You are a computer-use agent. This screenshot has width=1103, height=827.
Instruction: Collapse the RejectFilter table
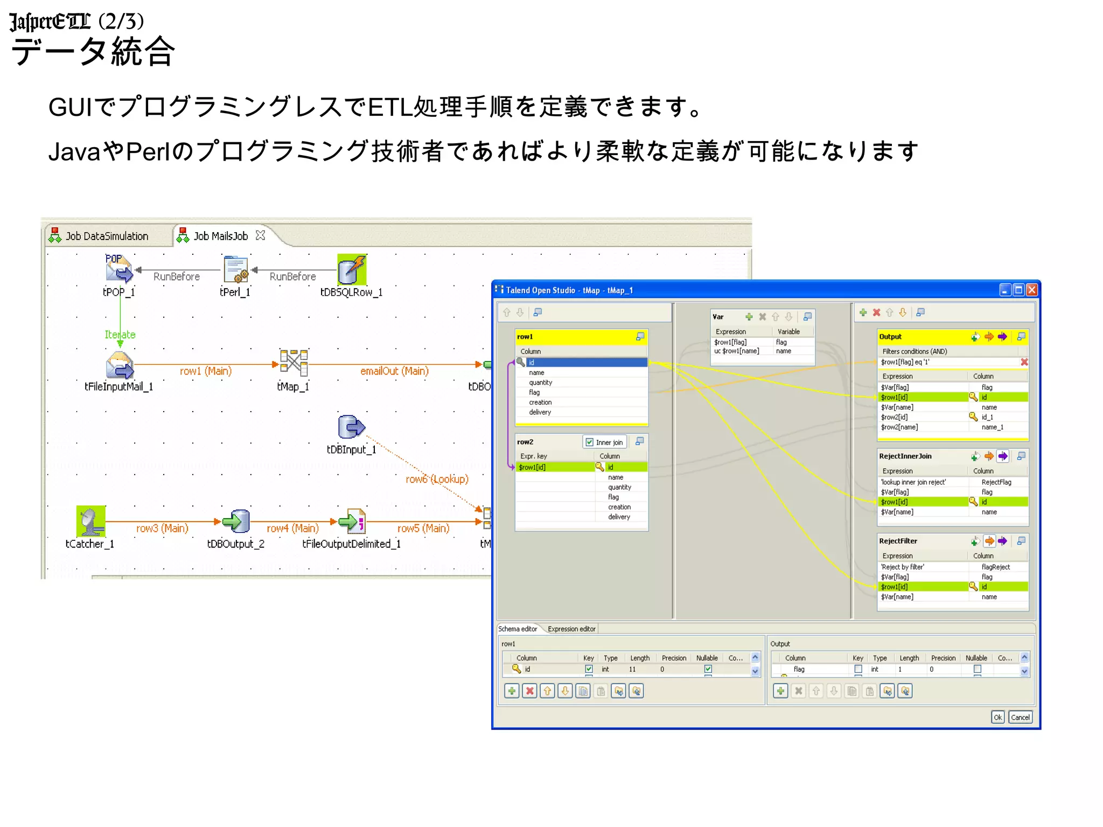click(1021, 541)
